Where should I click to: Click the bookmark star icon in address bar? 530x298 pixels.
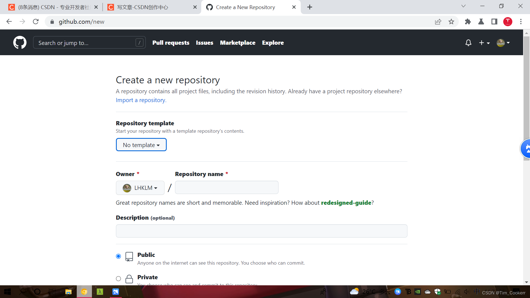[451, 22]
